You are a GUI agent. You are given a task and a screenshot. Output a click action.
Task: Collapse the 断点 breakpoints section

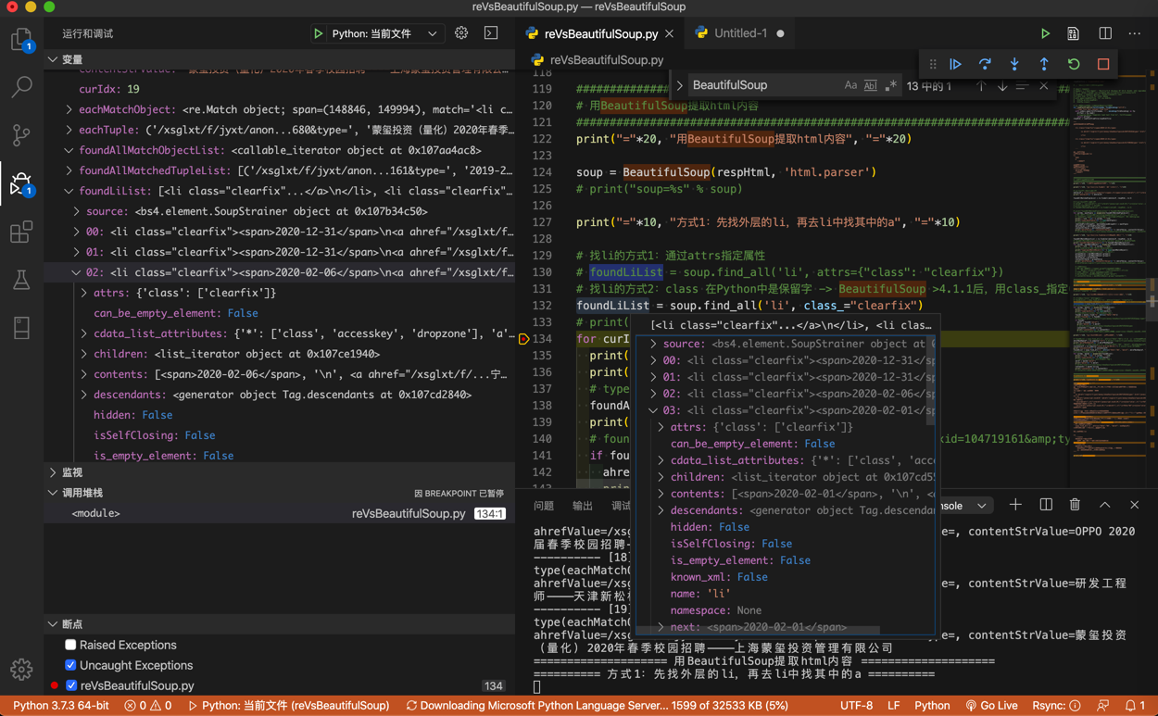tap(53, 624)
